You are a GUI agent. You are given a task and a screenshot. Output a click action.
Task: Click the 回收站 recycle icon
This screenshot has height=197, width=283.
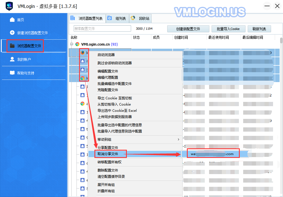pos(133,18)
